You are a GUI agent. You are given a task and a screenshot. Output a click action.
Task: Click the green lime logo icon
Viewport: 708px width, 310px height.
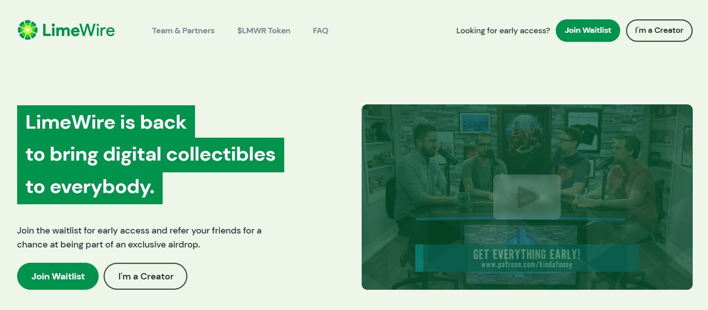point(27,30)
